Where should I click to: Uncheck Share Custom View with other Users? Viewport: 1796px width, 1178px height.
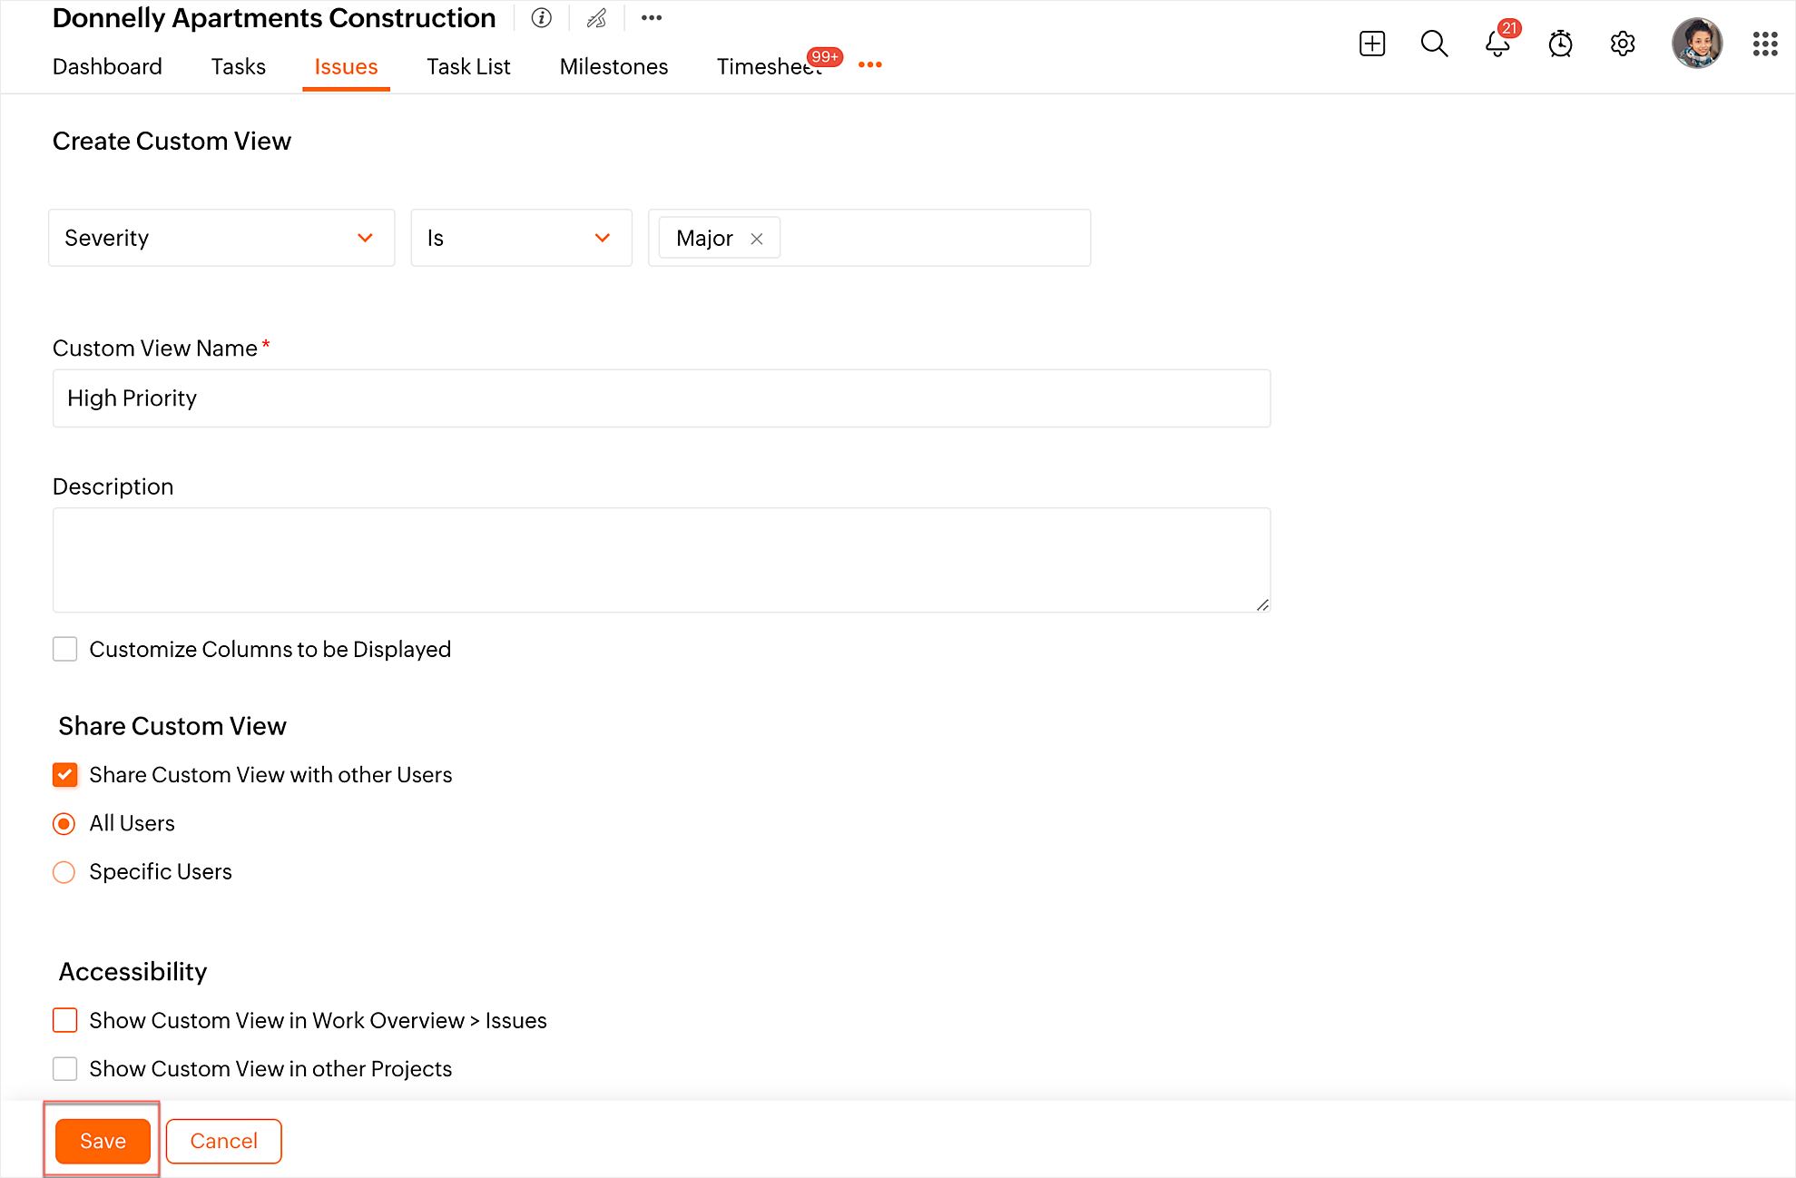65,775
